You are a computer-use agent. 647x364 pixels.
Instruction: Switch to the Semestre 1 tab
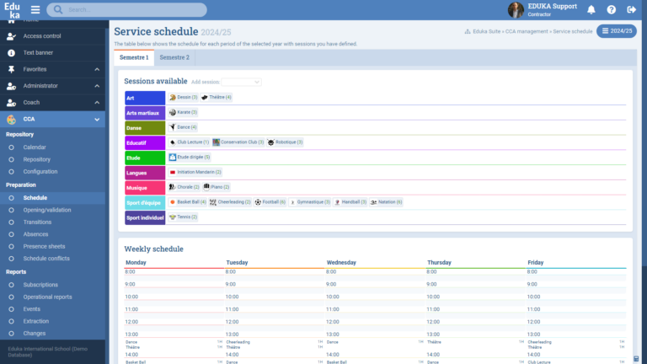pos(134,57)
